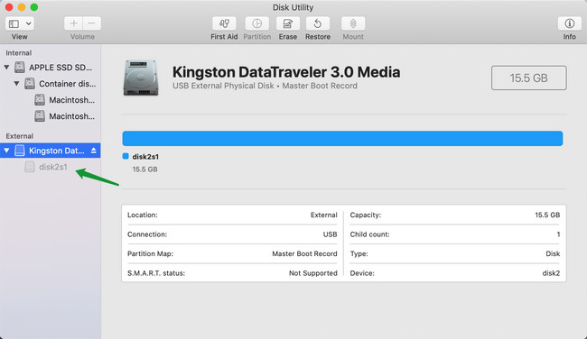Screen dimensions: 587x339
Task: Click the External section header
Action: pyautogui.click(x=20, y=136)
